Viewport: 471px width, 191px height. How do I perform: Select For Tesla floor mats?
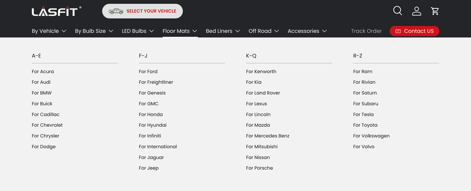[364, 114]
